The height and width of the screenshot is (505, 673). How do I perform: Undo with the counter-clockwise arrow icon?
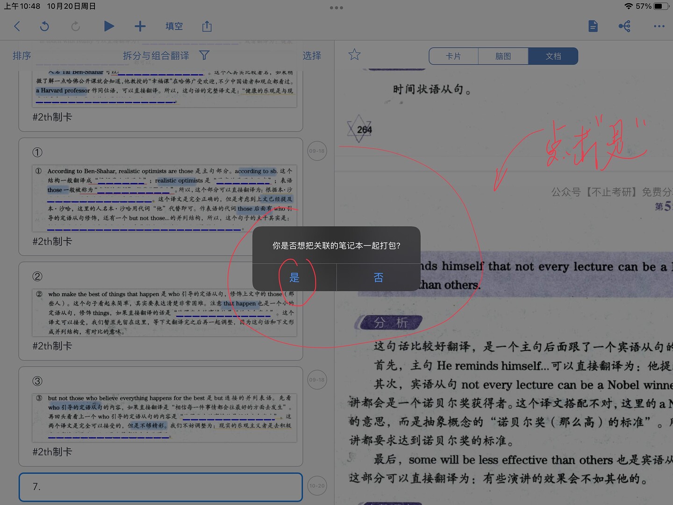[45, 26]
